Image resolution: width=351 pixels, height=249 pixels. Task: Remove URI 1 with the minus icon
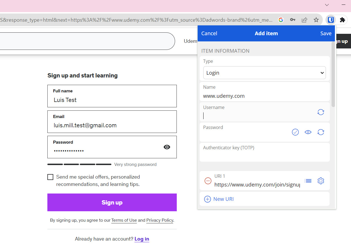pos(208,181)
